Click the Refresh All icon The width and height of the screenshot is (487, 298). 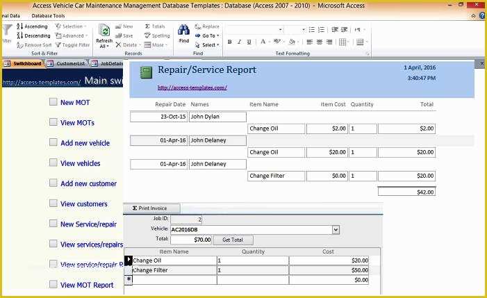coord(104,31)
